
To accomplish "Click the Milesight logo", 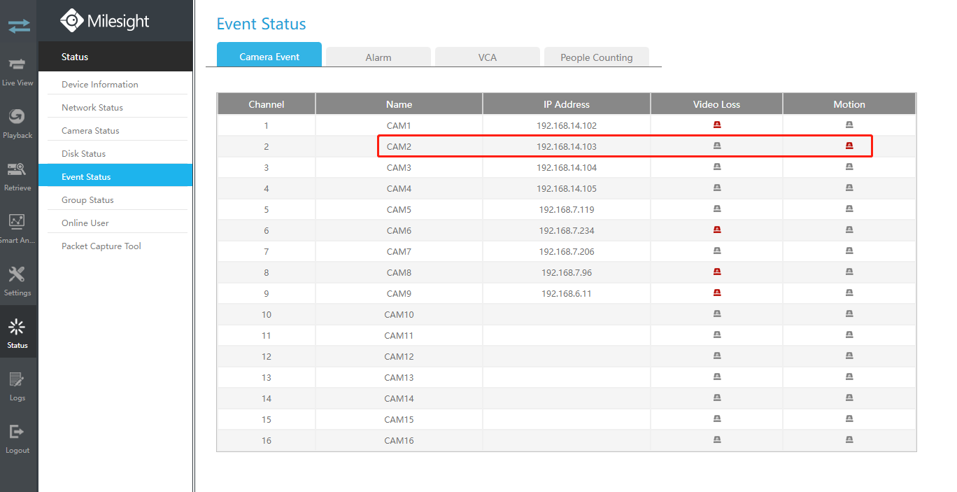I will (x=105, y=21).
